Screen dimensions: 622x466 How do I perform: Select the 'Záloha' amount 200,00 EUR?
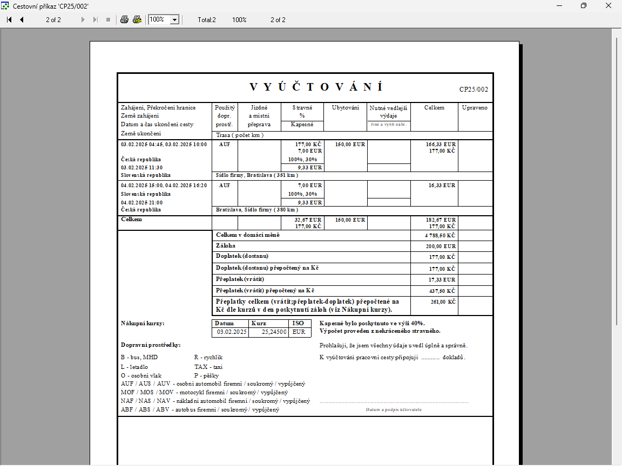coord(441,246)
